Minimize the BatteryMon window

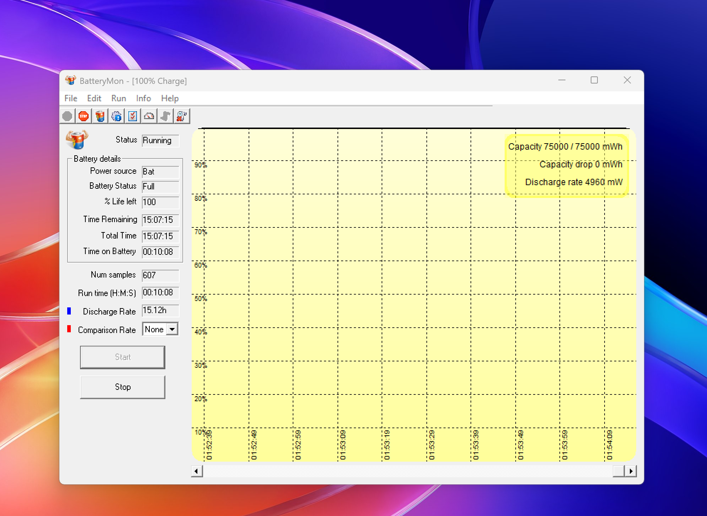tap(562, 80)
